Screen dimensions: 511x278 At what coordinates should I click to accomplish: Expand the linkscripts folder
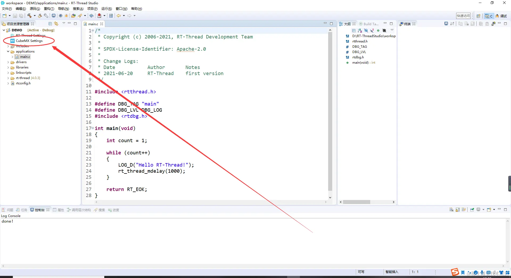point(8,73)
